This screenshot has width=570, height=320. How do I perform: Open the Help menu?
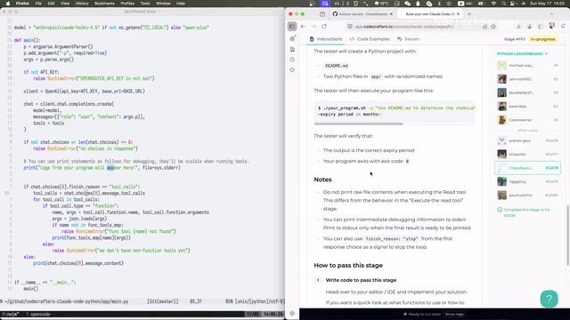[x=181, y=4]
